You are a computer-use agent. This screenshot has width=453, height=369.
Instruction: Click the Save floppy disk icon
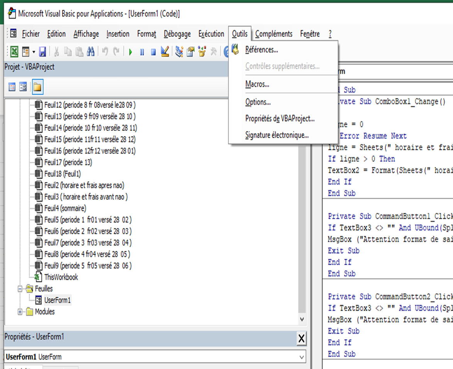42,52
